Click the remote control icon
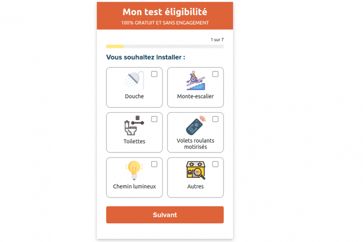The width and height of the screenshot is (363, 242). click(x=195, y=125)
